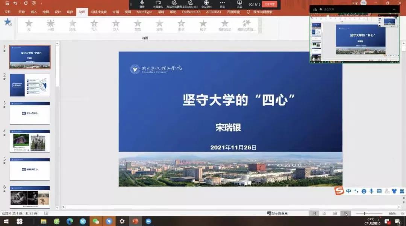Click the 预览 animation preview star
The width and height of the screenshot is (406, 226).
click(x=8, y=23)
